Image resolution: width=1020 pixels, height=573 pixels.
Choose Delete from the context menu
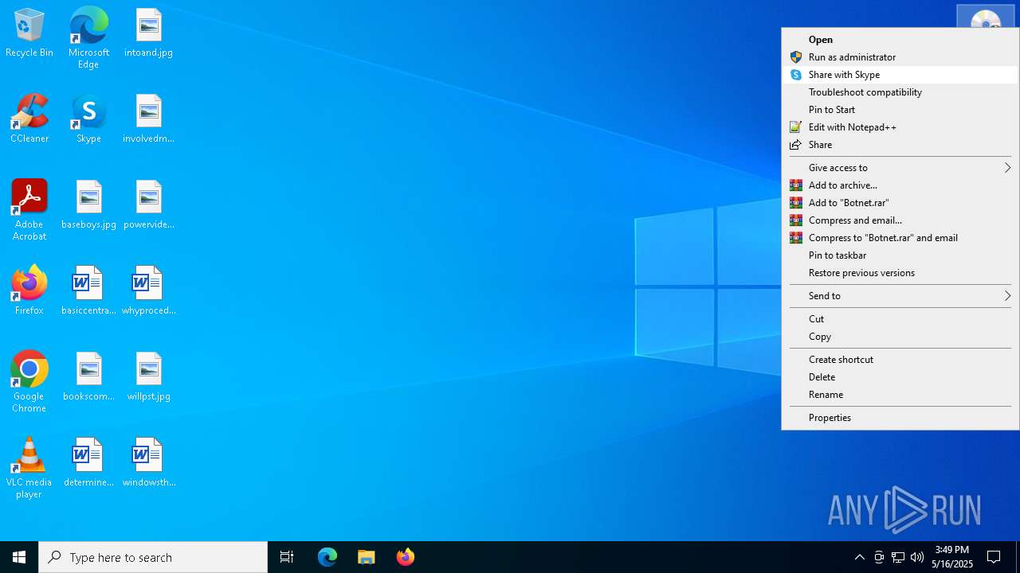900,377
